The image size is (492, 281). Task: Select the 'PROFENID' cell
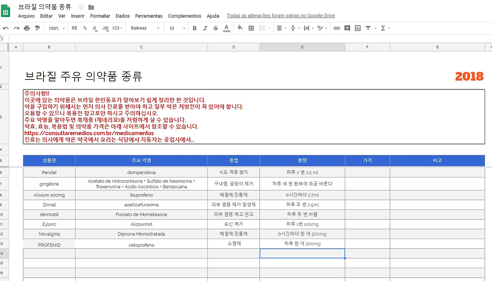[x=49, y=245]
